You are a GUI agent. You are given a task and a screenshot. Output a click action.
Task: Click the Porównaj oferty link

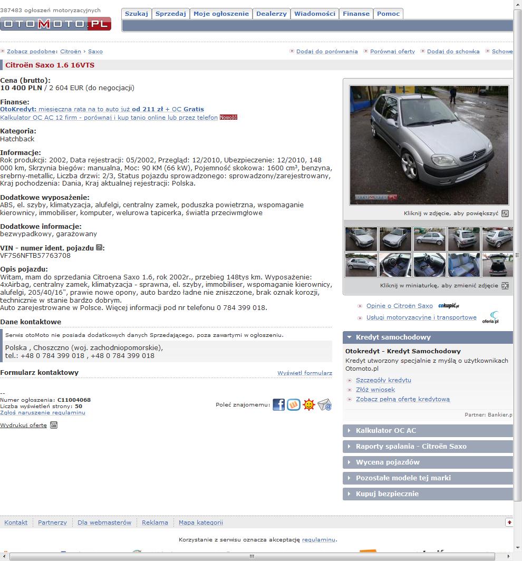(392, 52)
